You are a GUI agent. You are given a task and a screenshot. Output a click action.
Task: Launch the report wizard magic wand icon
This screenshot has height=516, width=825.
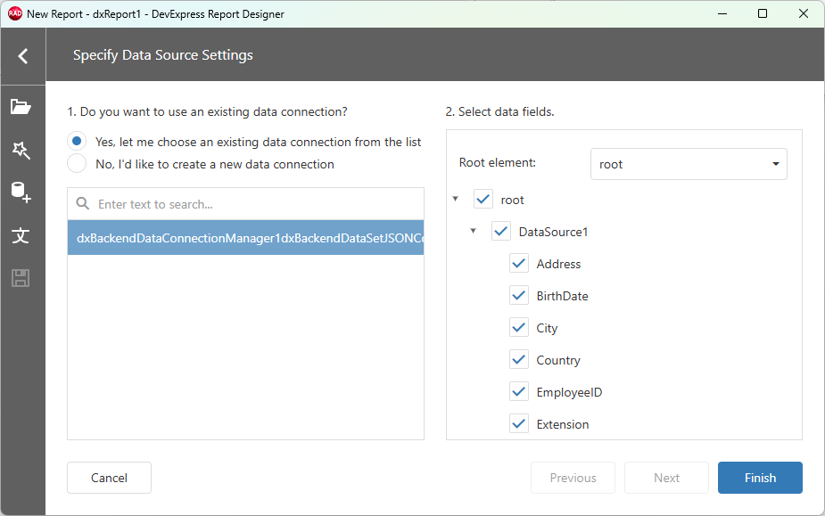(22, 151)
